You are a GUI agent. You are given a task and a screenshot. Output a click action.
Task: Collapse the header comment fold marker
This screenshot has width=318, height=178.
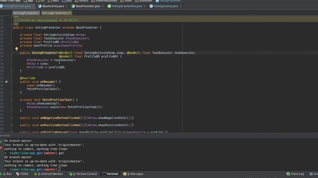pos(12,24)
